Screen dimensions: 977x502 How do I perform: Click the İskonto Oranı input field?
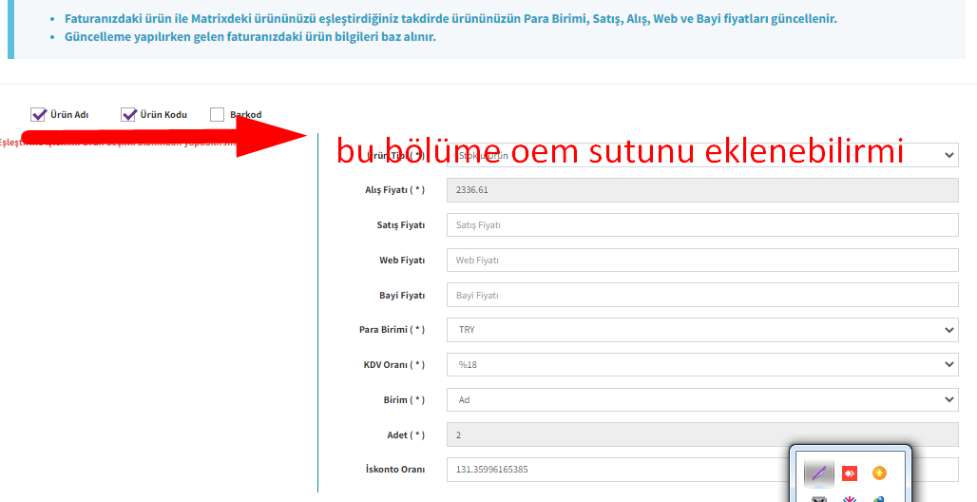[618, 470]
